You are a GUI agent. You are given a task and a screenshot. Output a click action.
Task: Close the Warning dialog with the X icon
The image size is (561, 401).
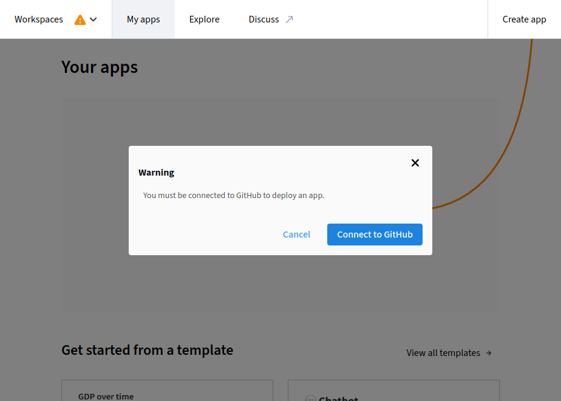415,163
